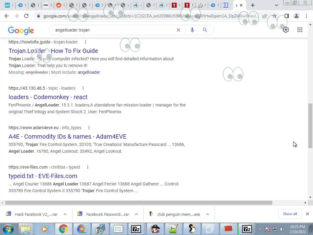Click the scrollbar down arrow

tap(310, 197)
